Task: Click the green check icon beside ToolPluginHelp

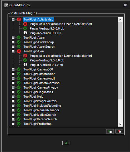Action: click(x=19, y=97)
